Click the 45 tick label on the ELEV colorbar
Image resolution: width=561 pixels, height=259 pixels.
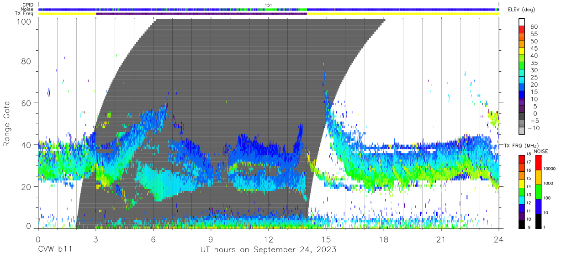tap(534, 48)
